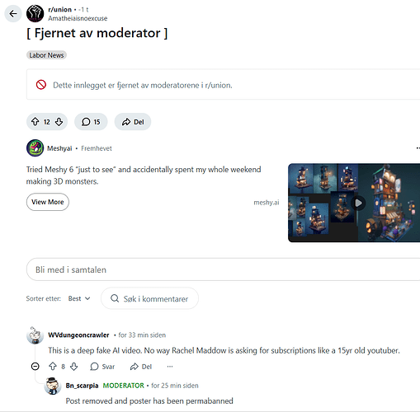Viewport: 420px width, 412px height.
Task: Upvote the removed post
Action: (35, 122)
